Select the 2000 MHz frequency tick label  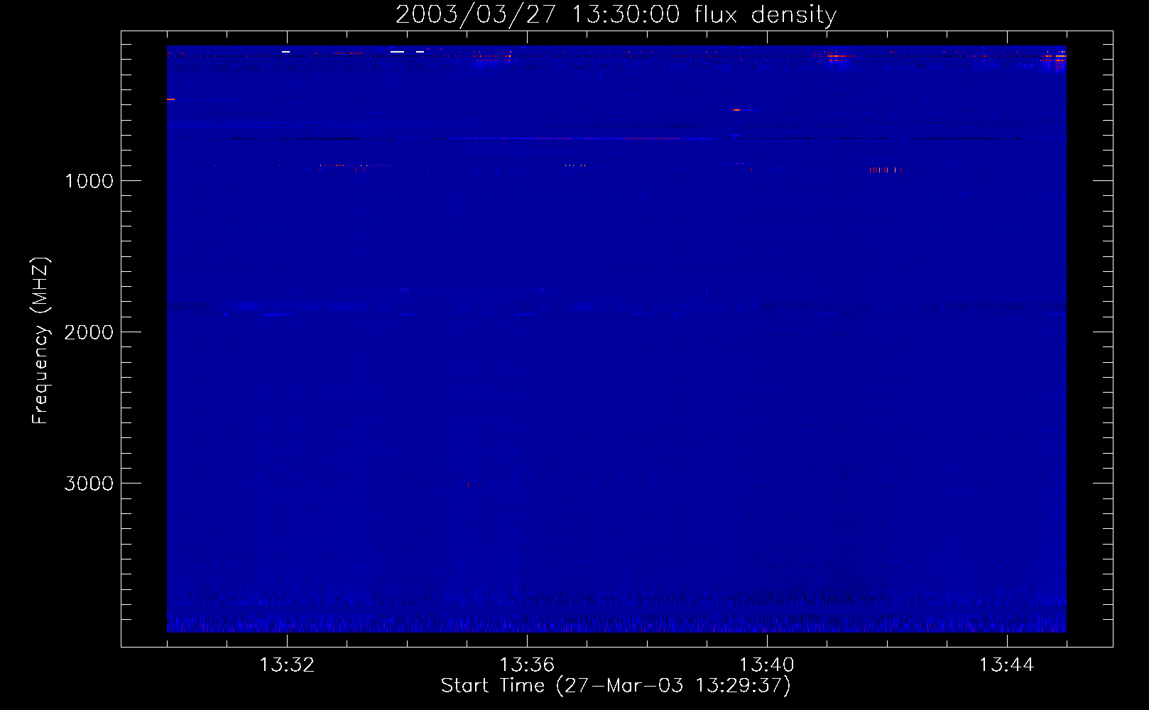(x=89, y=332)
